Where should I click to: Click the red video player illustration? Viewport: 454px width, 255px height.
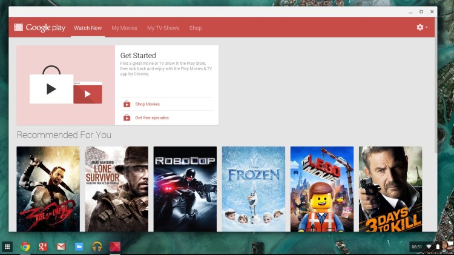(x=88, y=93)
